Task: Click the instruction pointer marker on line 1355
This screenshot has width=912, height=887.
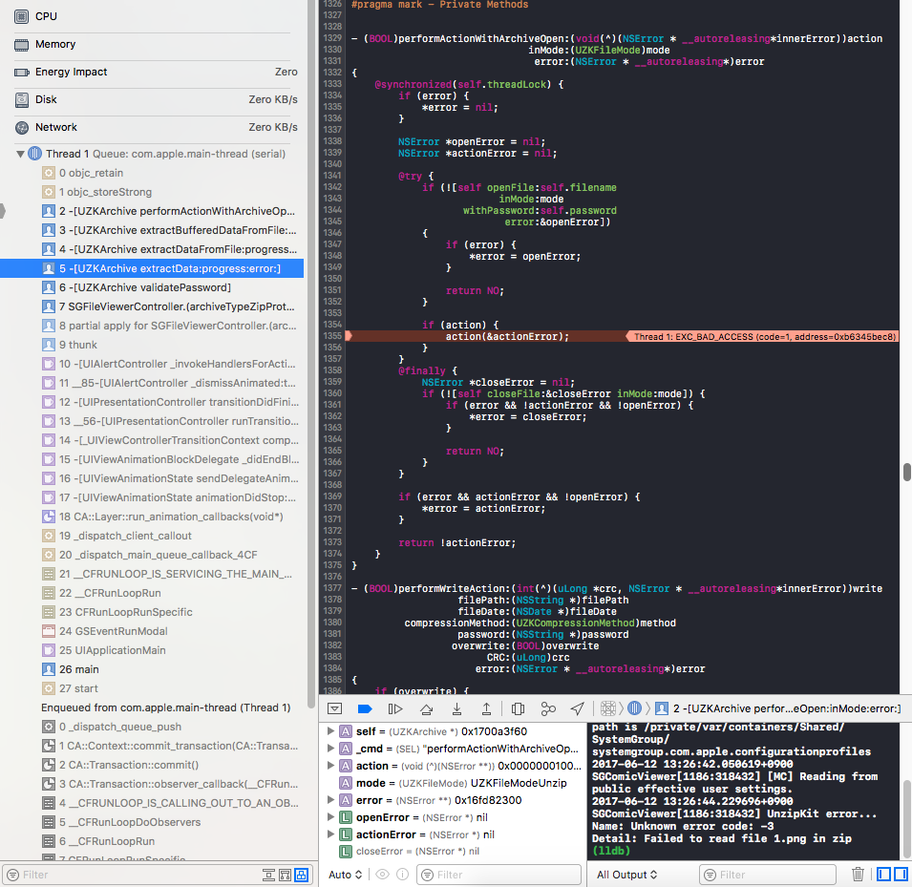Action: [x=349, y=335]
